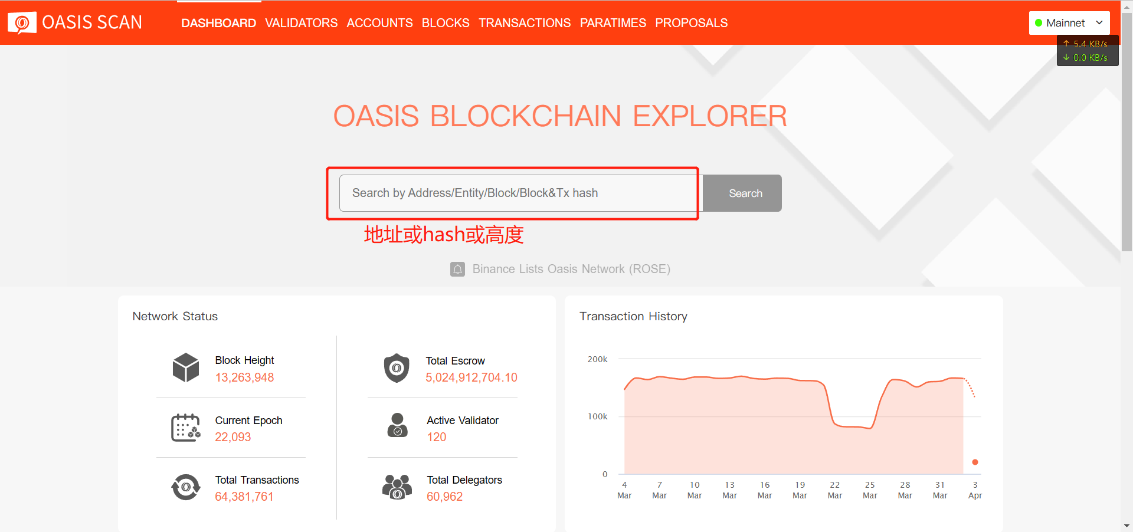Open the DASHBOARD tab
This screenshot has height=532, width=1133.
pos(218,23)
